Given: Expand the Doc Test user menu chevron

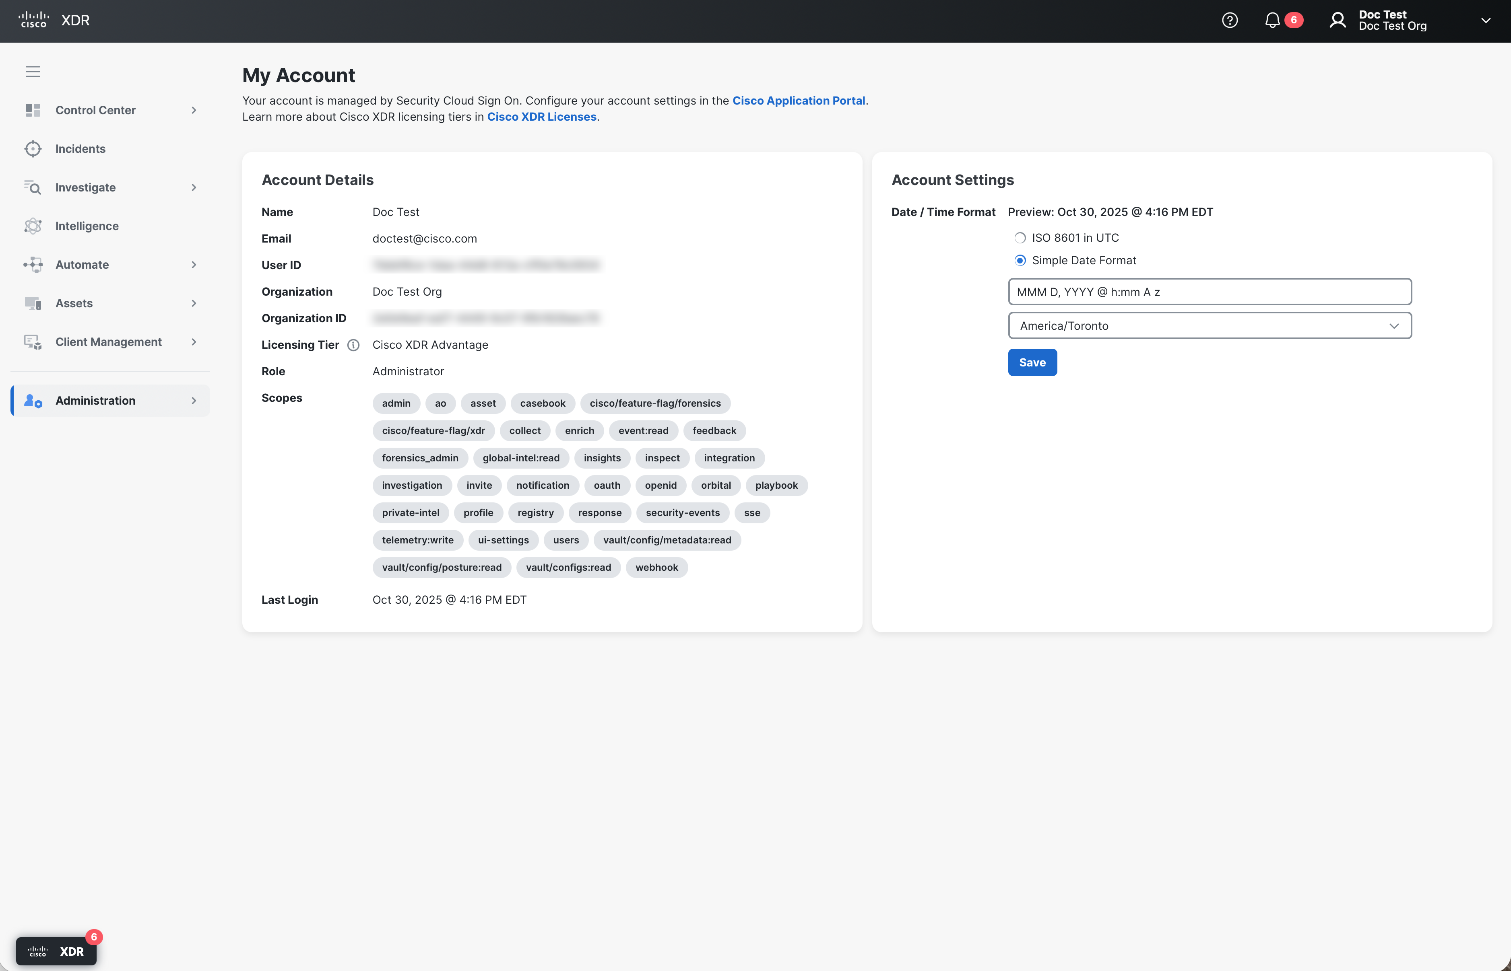Looking at the screenshot, I should pos(1485,20).
